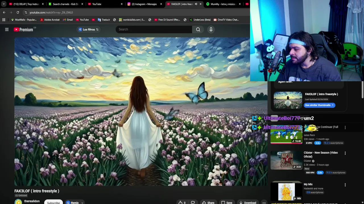Open the OmeTV Video Chat bookmark
Viewport: 364px width, 204px height.
(x=226, y=20)
